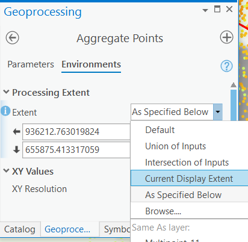Close the Geoprocessing pane
248x242 pixels.
pyautogui.click(x=229, y=9)
